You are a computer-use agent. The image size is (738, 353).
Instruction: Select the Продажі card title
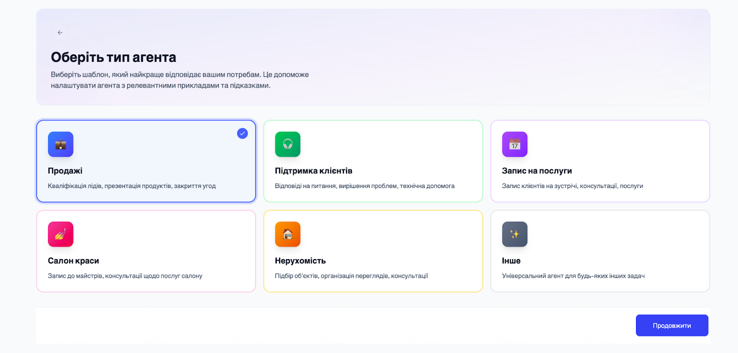tap(65, 171)
